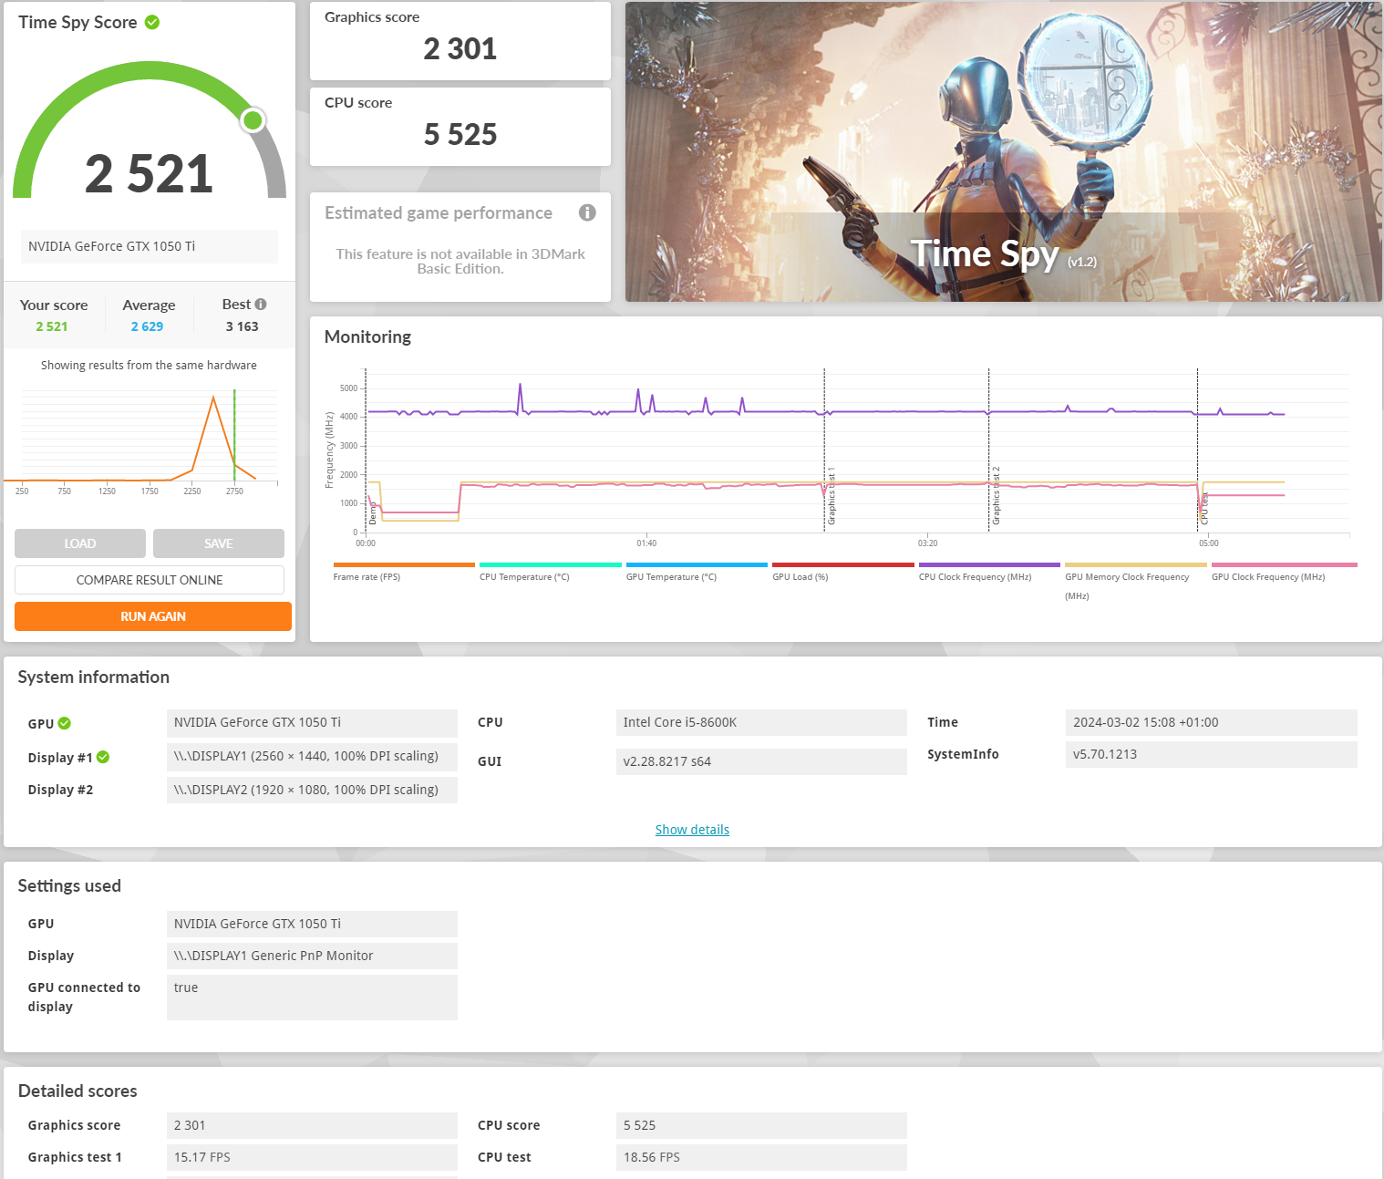
Task: Click 3DMark Basic Edition unavailable message
Action: (460, 262)
